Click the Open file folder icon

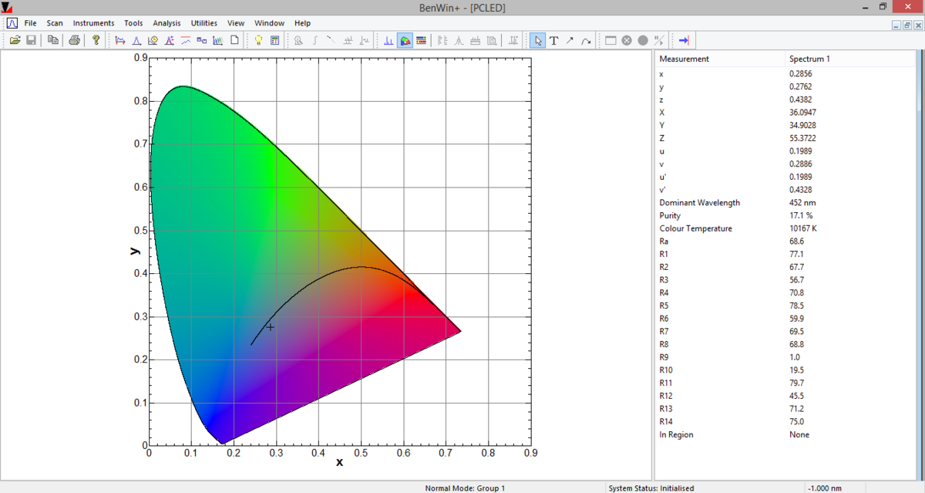[x=15, y=40]
